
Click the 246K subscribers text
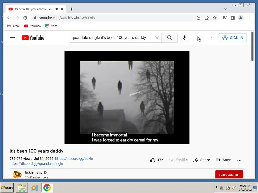[x=37, y=177]
